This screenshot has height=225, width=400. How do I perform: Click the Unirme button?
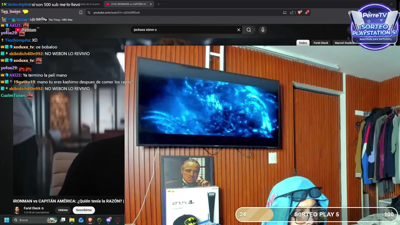click(63, 210)
